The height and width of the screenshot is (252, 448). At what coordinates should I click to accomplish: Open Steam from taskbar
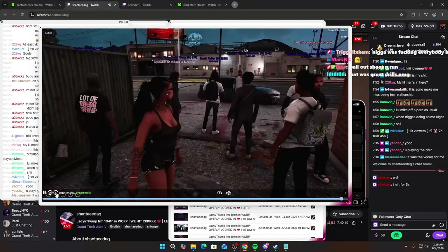(x=275, y=247)
